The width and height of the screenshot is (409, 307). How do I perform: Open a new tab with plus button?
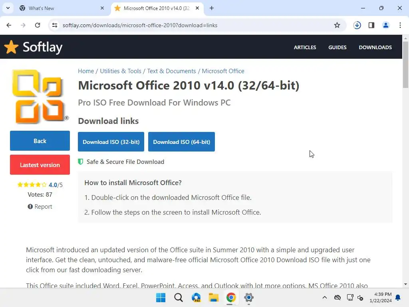[x=212, y=8]
